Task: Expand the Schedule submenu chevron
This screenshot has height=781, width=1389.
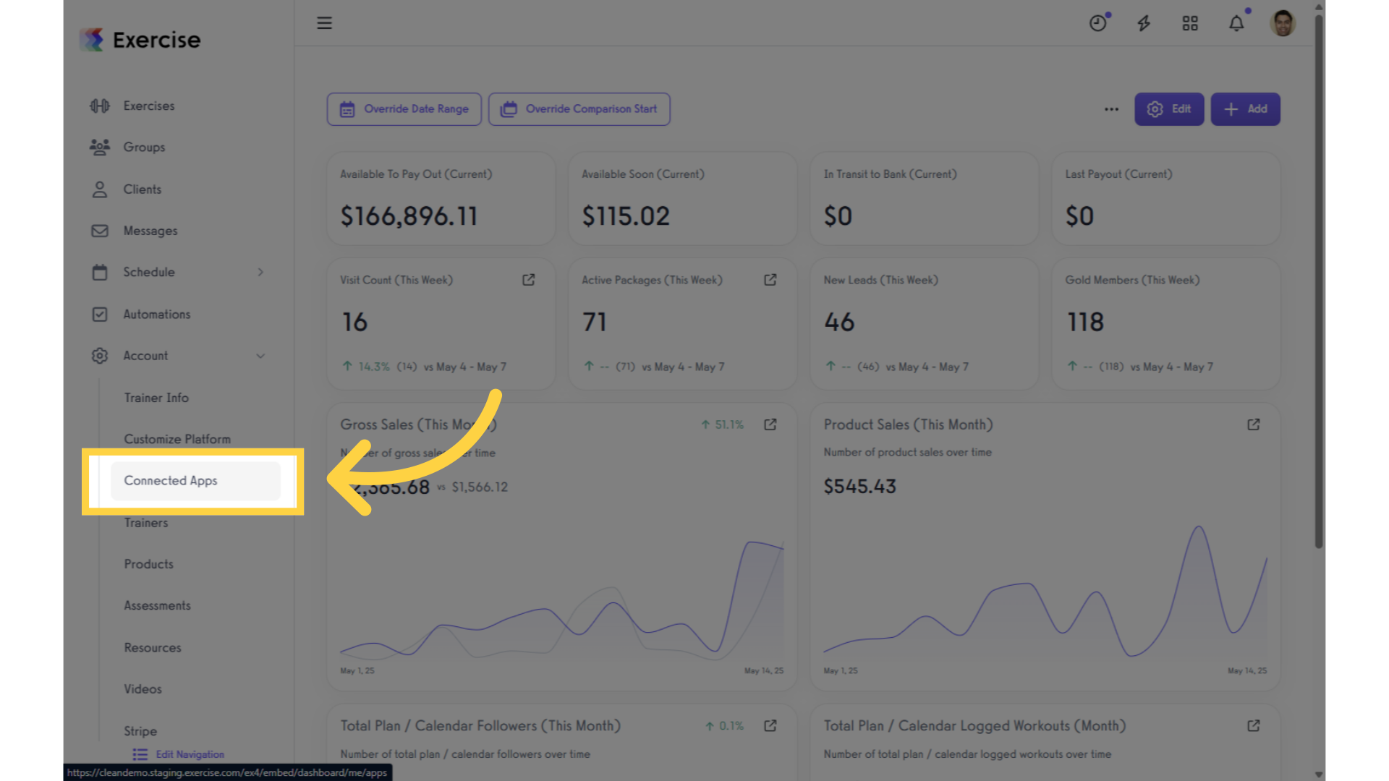Action: click(260, 272)
